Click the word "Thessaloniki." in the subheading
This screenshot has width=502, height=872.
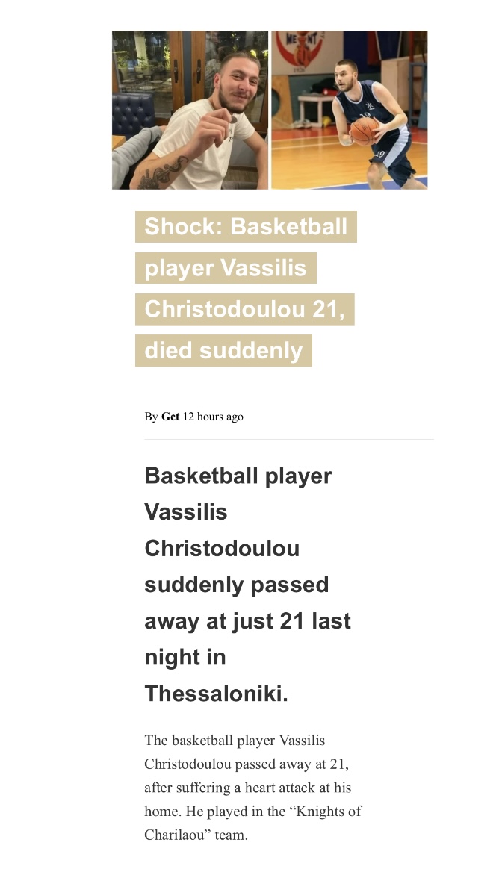coord(217,694)
